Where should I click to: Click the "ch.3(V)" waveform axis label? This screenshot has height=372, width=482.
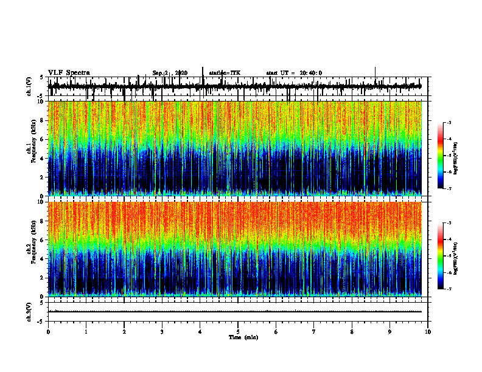[x=29, y=312]
